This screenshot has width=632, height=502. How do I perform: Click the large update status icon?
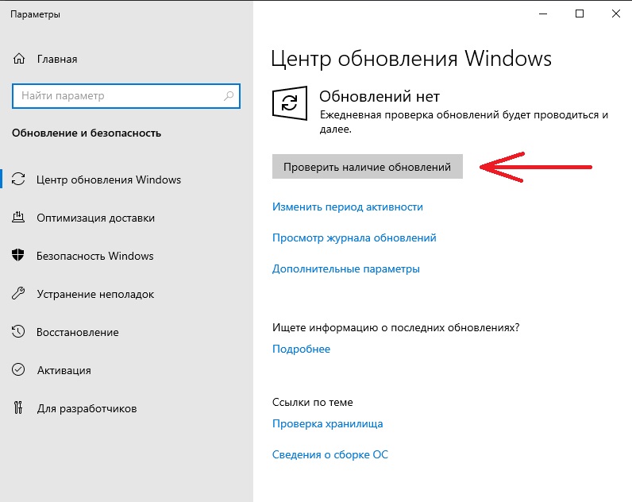tap(290, 104)
